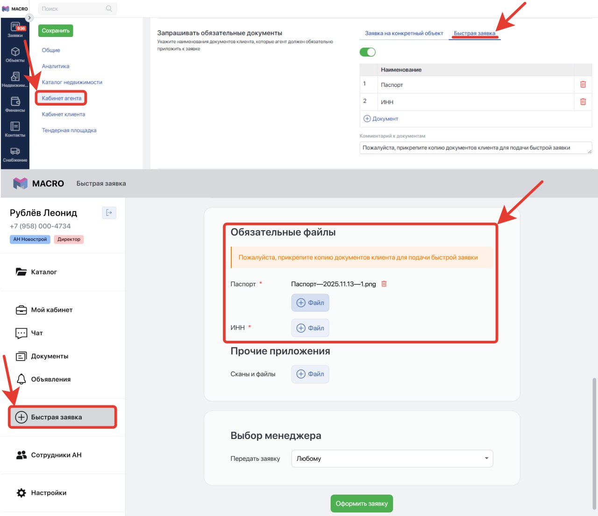598x516 pixels.
Task: Open Объекты cube icon in sidebar
Action: (15, 54)
